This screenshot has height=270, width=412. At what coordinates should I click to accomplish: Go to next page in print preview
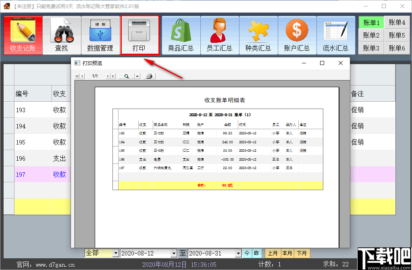point(108,76)
